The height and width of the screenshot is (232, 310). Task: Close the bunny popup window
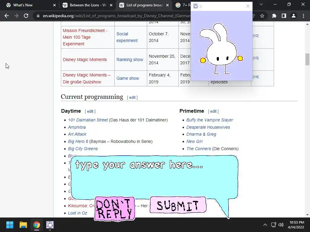click(248, 6)
